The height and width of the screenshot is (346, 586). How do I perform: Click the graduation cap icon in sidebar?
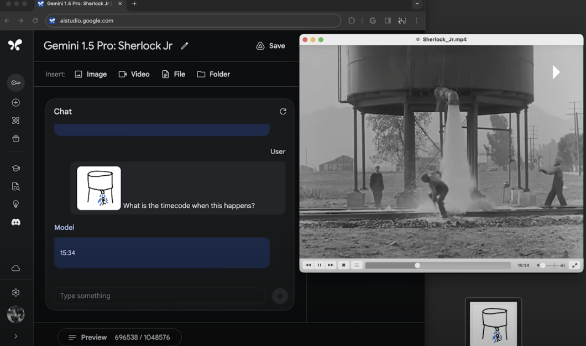coord(15,169)
